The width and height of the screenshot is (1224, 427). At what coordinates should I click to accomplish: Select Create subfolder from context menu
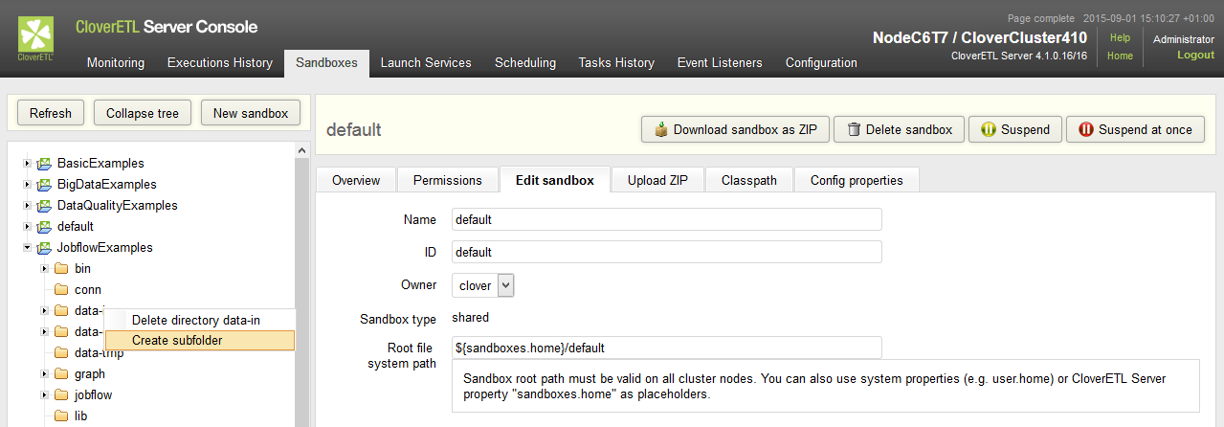point(177,340)
